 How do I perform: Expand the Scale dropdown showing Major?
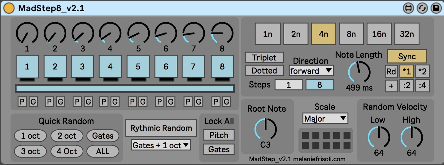(x=325, y=118)
